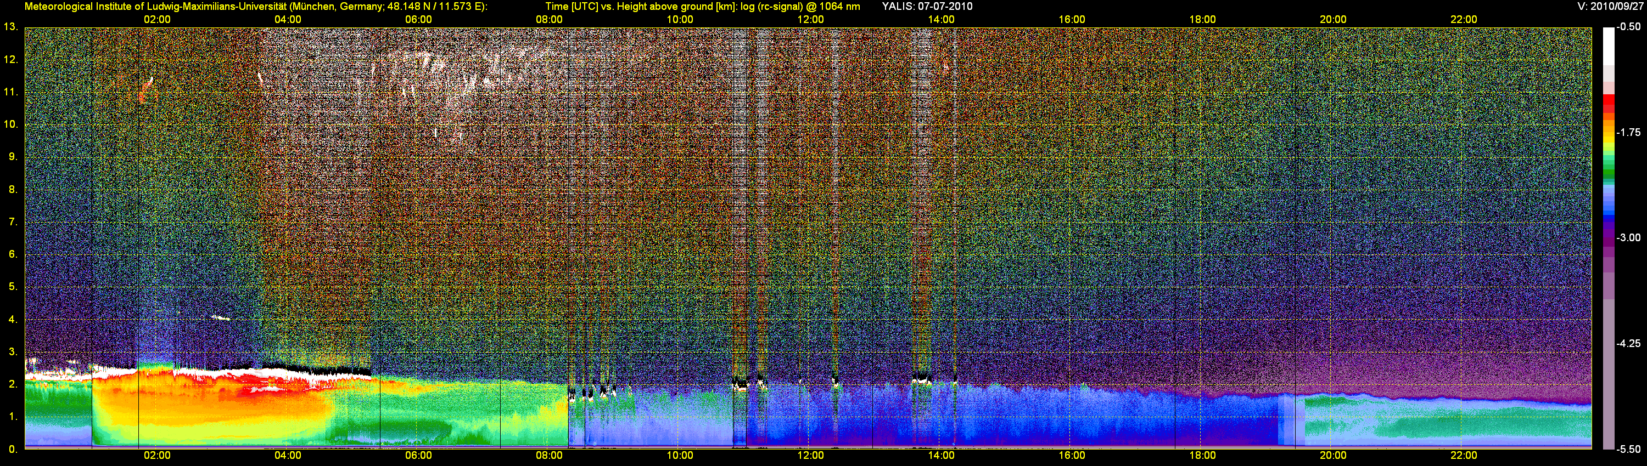Select the -1.75 value on the color scale
1647x466 pixels.
click(1628, 132)
